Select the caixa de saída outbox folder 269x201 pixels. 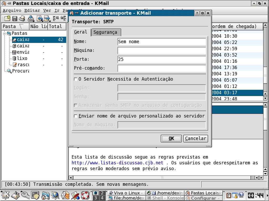[x=23, y=46]
